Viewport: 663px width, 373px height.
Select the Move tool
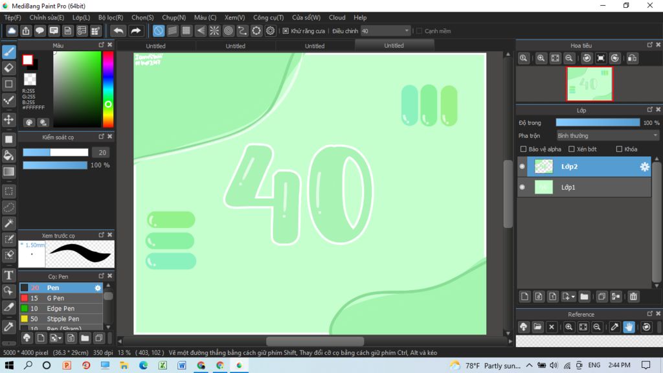(x=9, y=120)
